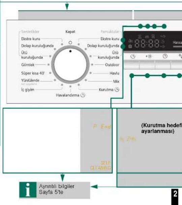Image resolution: width=182 pixels, height=205 pixels.
Task: Click the white program selector knob
Action: point(70,65)
